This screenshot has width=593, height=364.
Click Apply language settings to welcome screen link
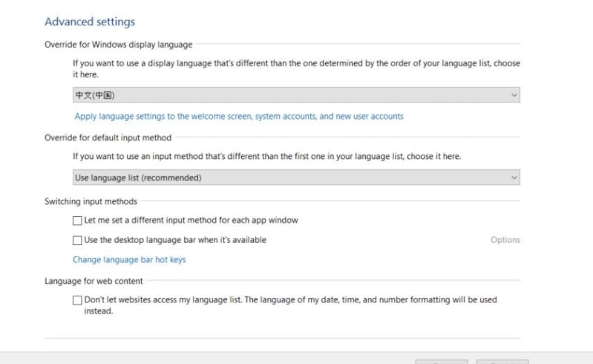(x=239, y=117)
